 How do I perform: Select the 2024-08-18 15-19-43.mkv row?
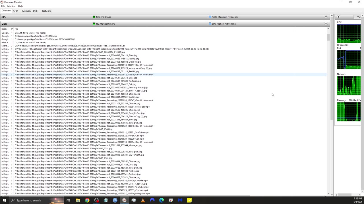coord(164,49)
